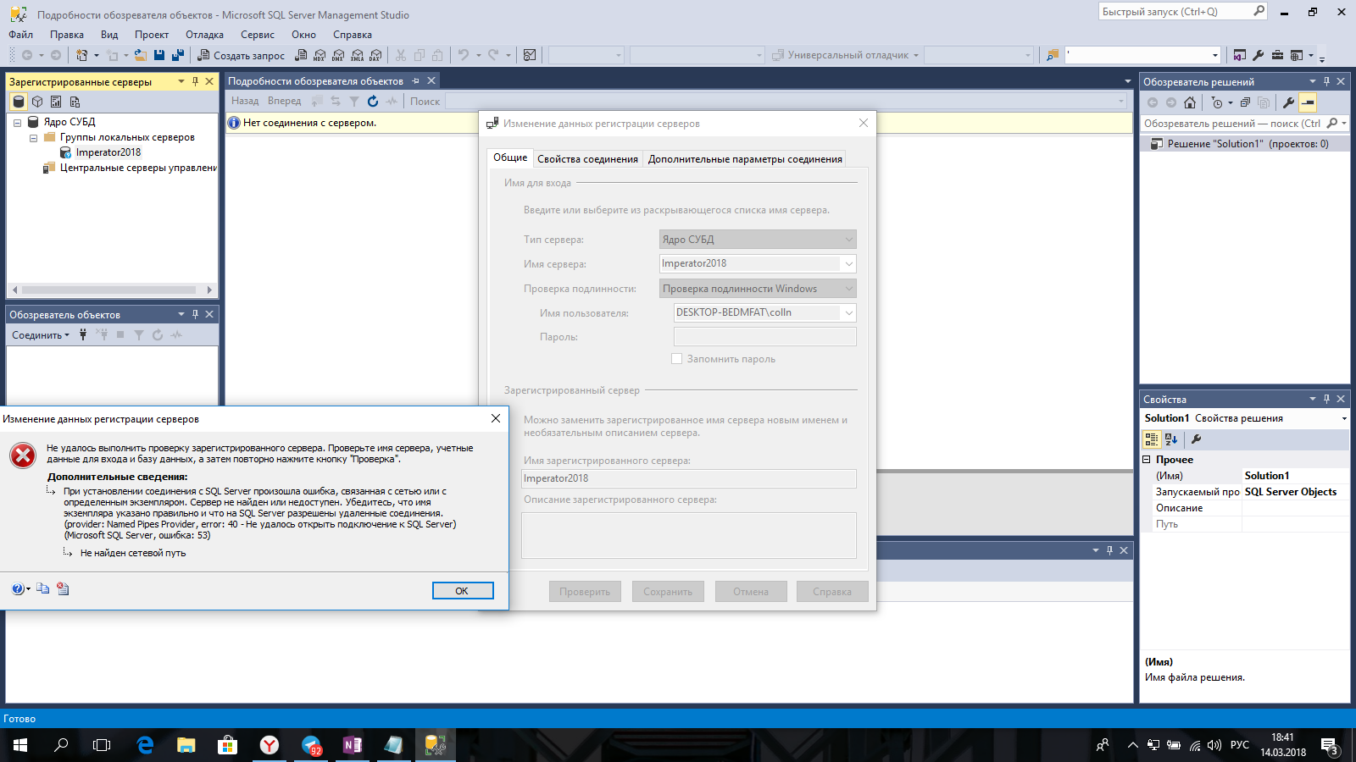This screenshot has height=762, width=1356.
Task: Click the XMLA query icon
Action: tap(357, 55)
